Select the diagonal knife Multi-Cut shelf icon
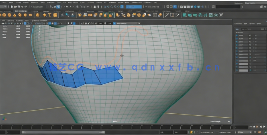The width and height of the screenshot is (267, 135). click(x=167, y=15)
